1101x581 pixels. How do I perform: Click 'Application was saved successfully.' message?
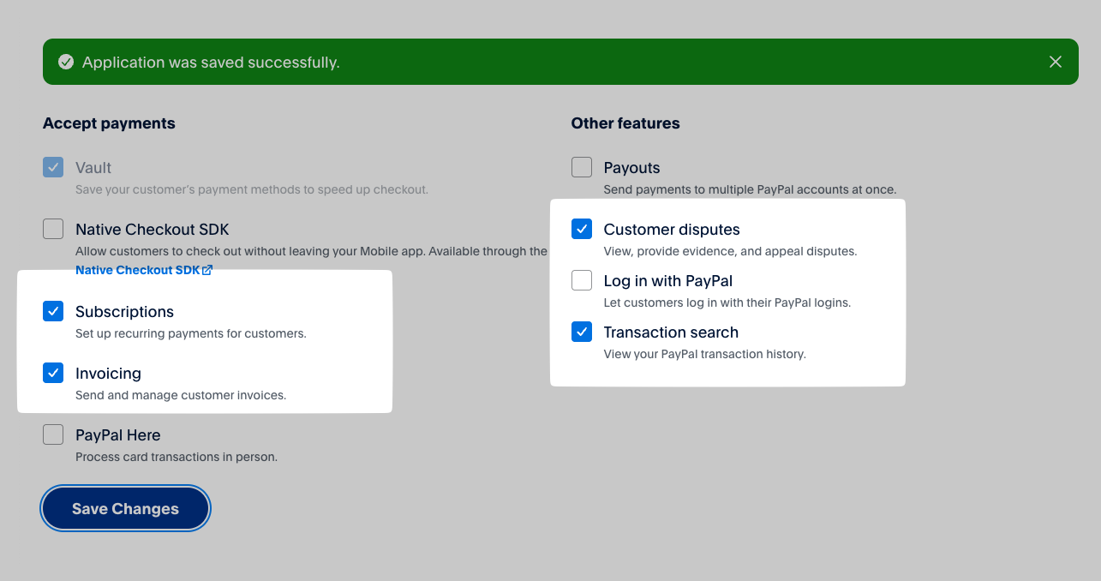[211, 63]
